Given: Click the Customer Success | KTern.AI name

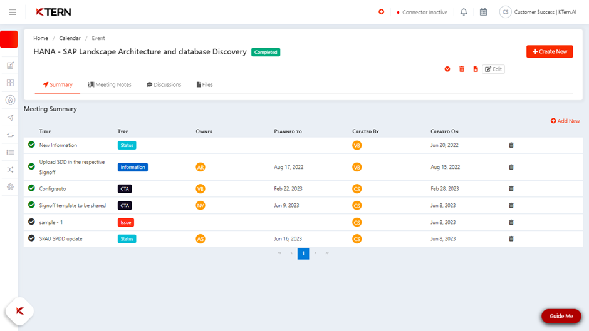Looking at the screenshot, I should pos(545,12).
